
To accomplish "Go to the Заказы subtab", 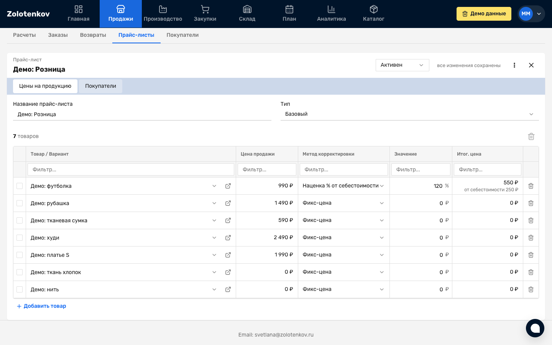I will [58, 35].
